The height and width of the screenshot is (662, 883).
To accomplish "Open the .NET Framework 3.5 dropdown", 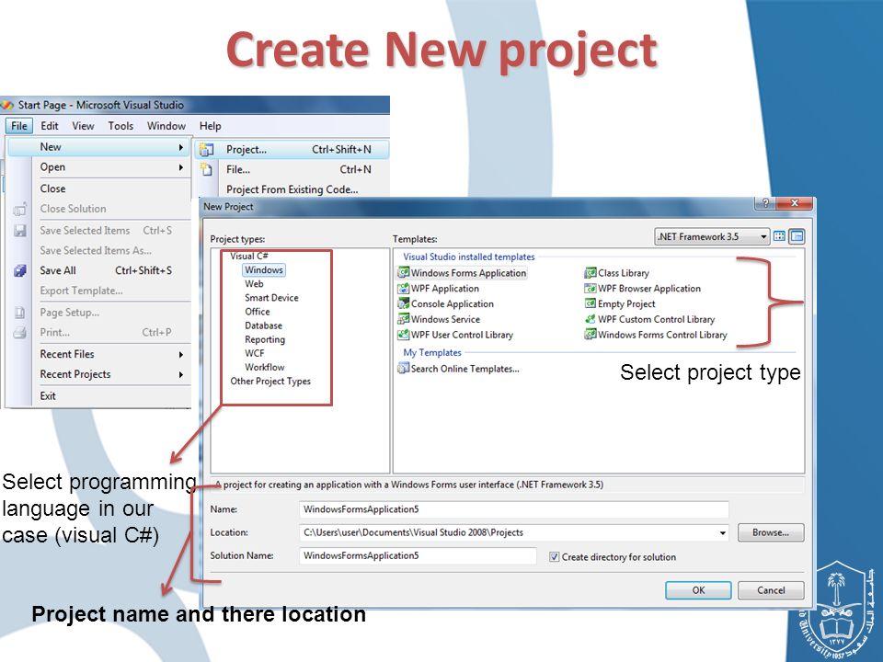I will pyautogui.click(x=712, y=236).
